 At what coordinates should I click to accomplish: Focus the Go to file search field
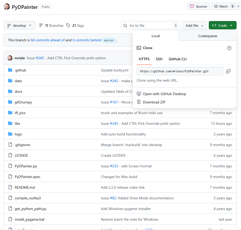click(150, 25)
